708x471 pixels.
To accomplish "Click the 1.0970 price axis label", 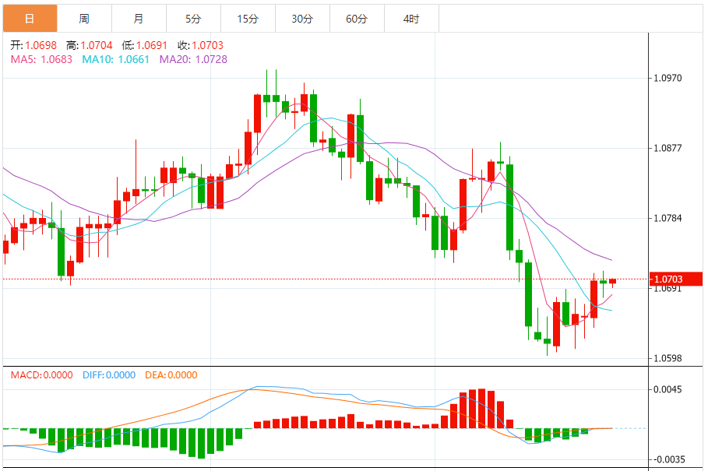I will click(667, 78).
